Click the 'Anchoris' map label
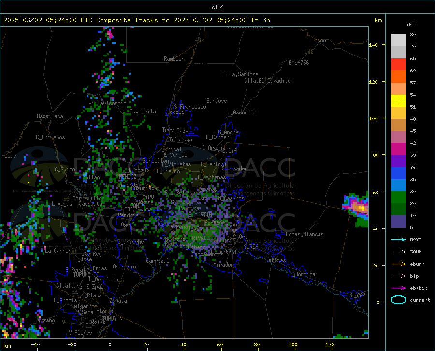Viewport: 435px width, 351px height. coord(124,267)
